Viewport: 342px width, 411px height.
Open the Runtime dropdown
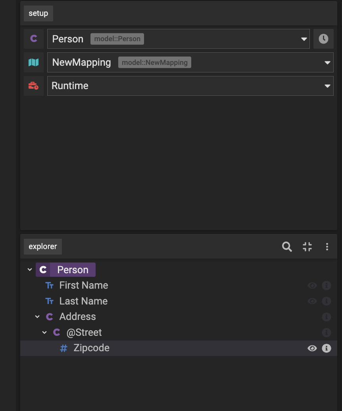coord(327,86)
